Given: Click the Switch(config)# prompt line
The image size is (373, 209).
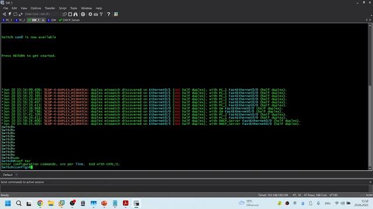Looking at the screenshot, I should [x=17, y=167].
